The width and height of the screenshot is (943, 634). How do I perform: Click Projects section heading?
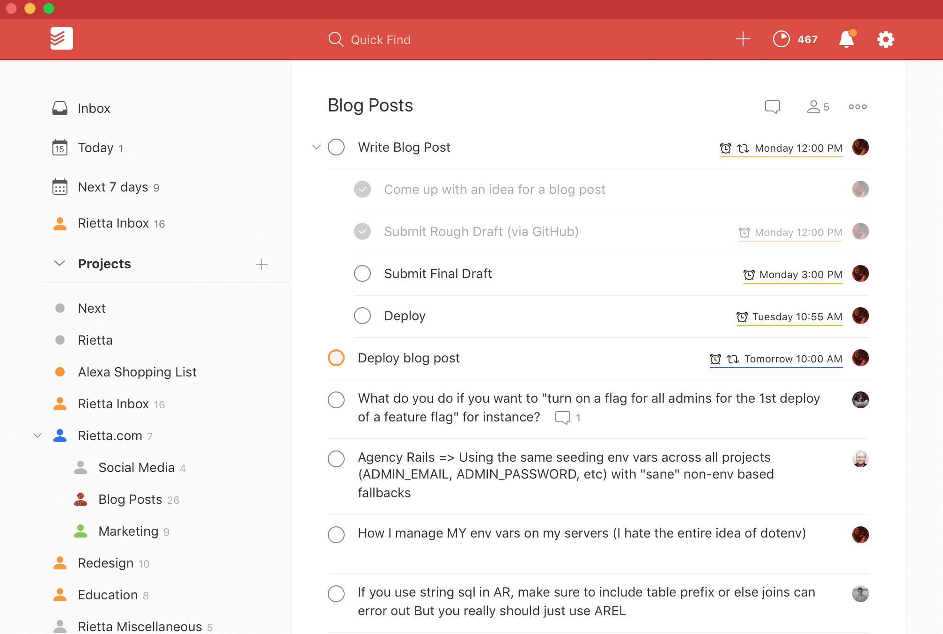point(104,264)
